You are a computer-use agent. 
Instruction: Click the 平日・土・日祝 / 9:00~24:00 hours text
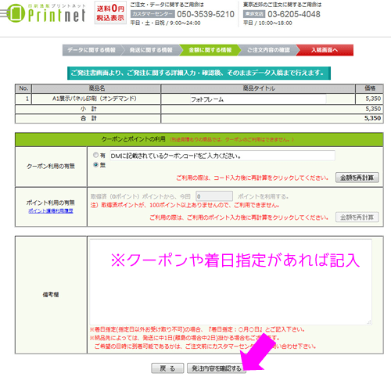pos(165,23)
